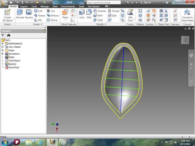Screen dimensions: 195x146
Task: Switch to the Inspect tab
Action: pyautogui.click(x=24, y=6)
